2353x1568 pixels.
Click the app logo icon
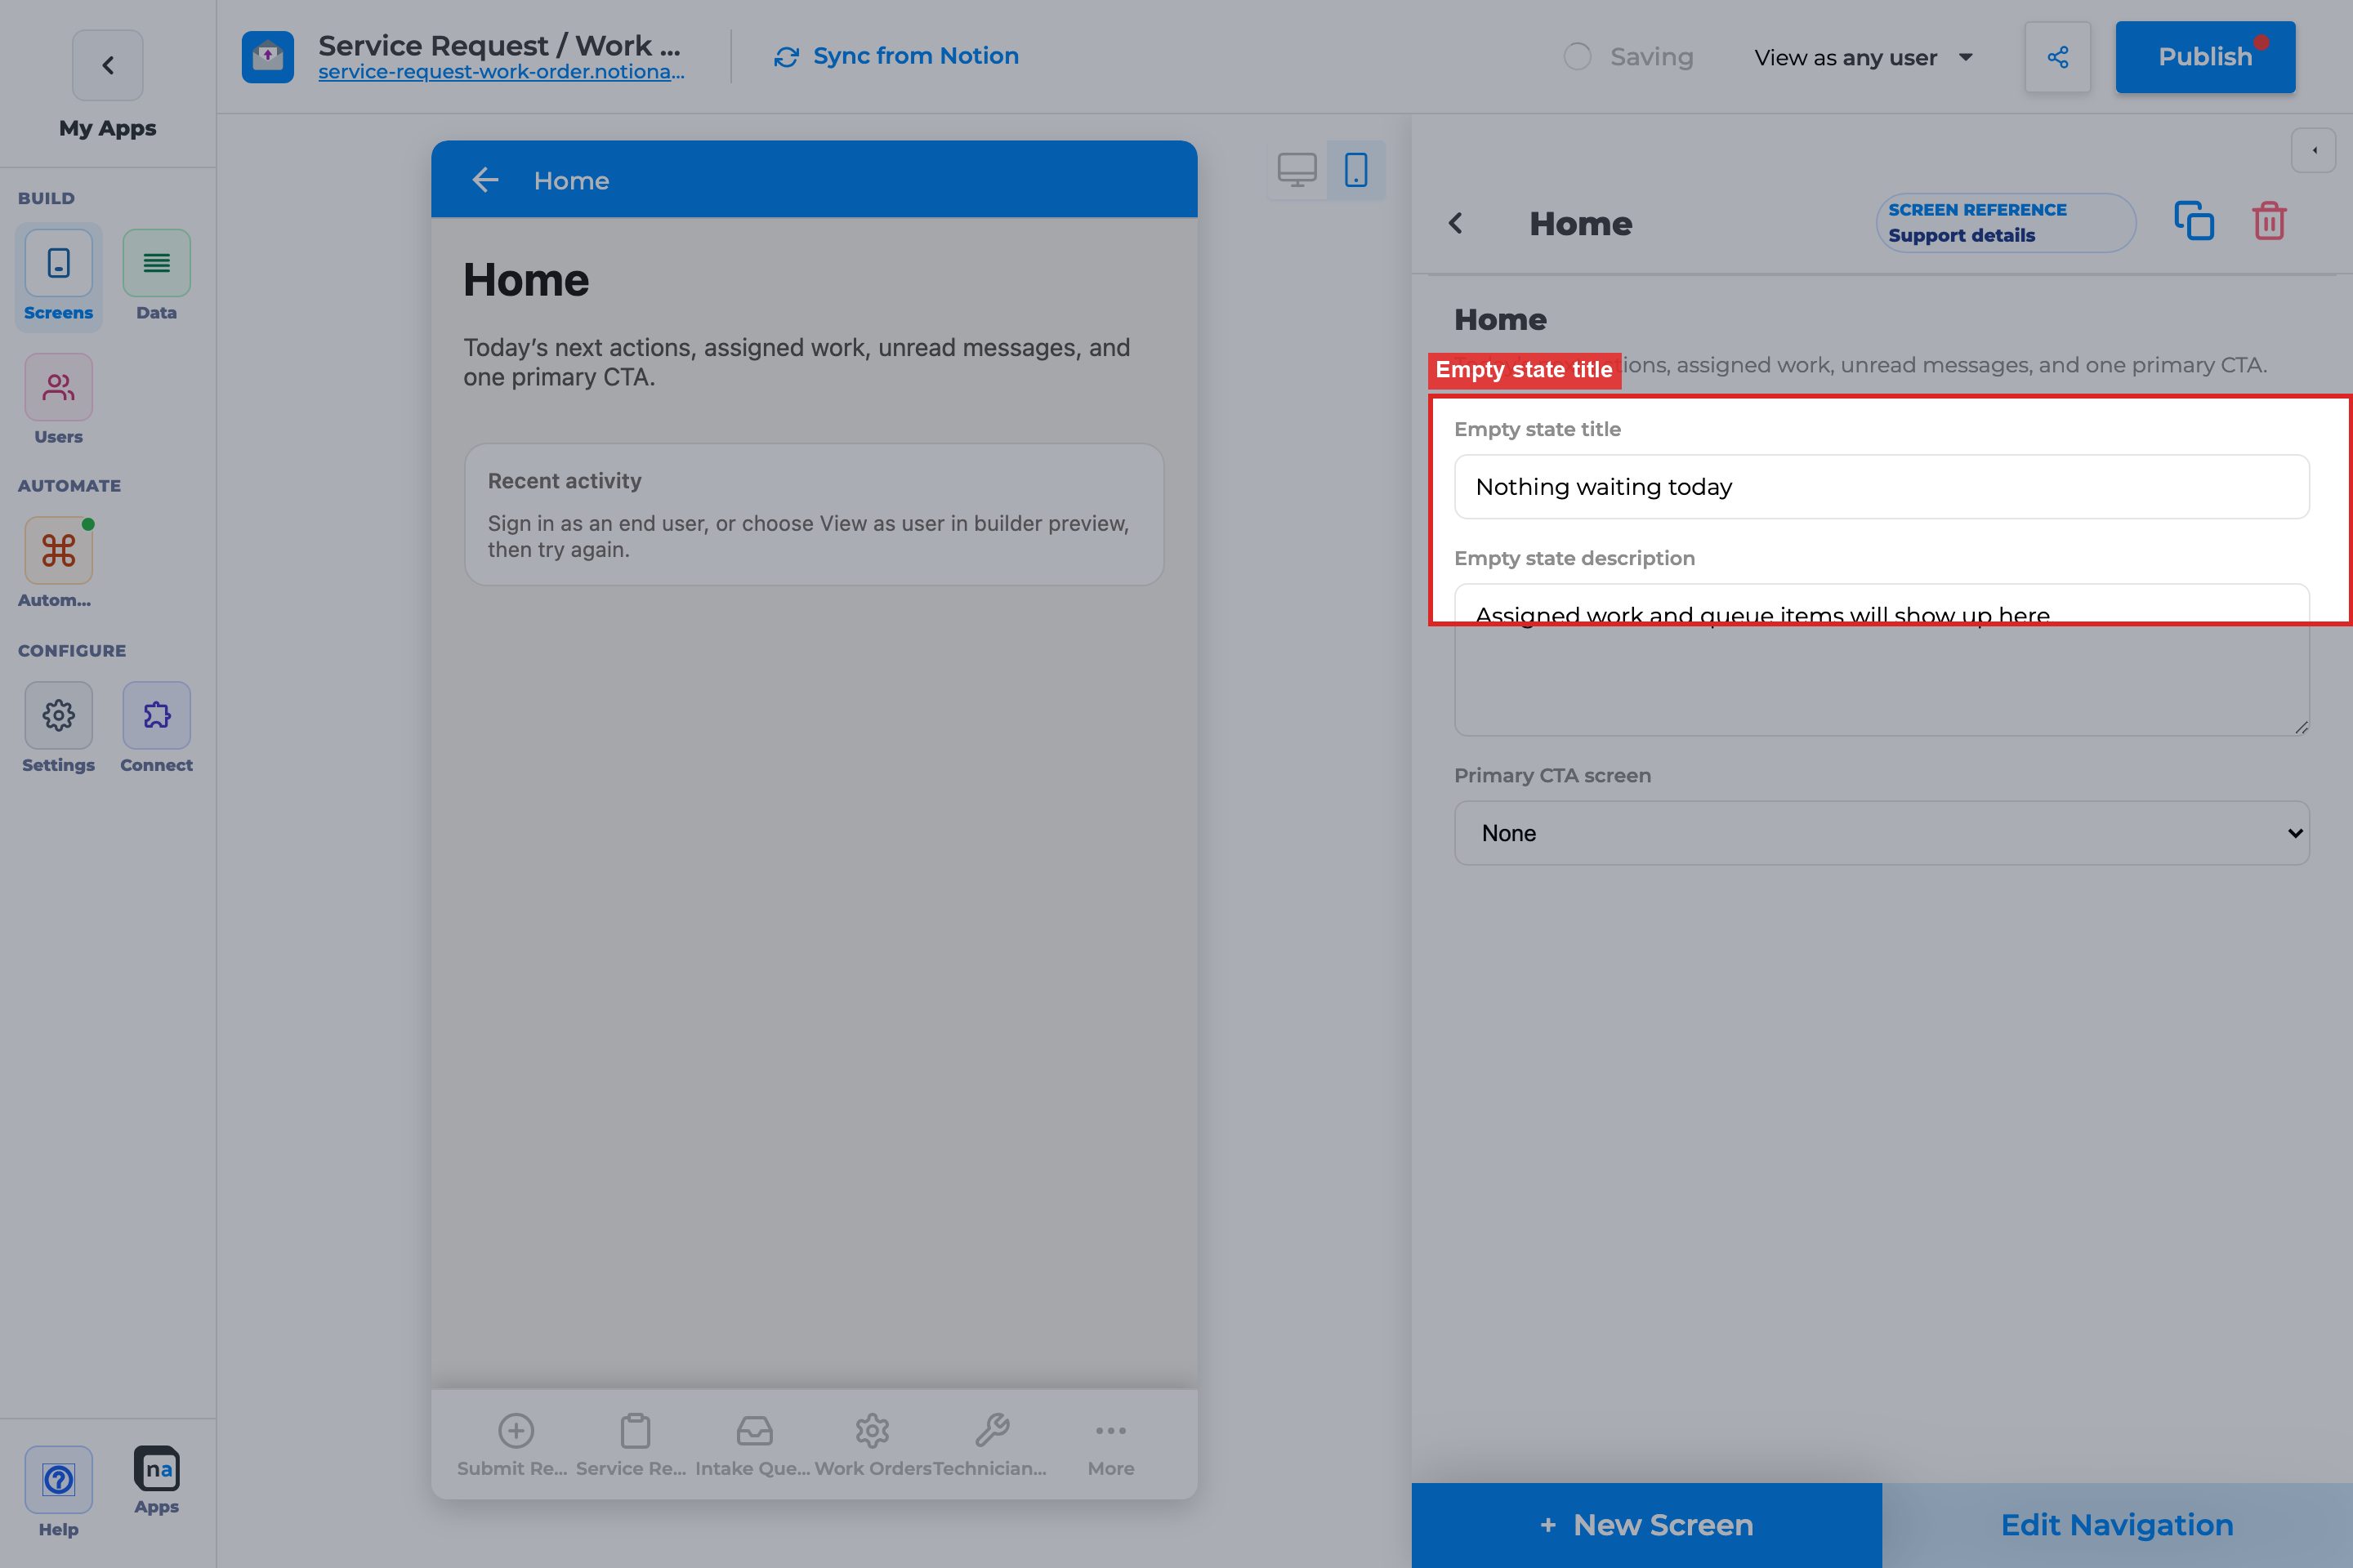click(x=267, y=57)
